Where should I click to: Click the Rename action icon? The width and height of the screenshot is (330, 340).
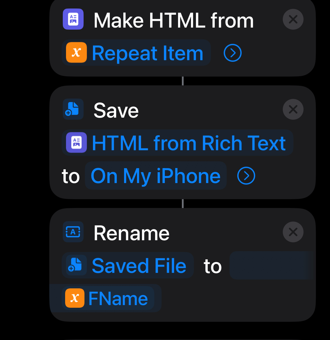click(x=73, y=232)
